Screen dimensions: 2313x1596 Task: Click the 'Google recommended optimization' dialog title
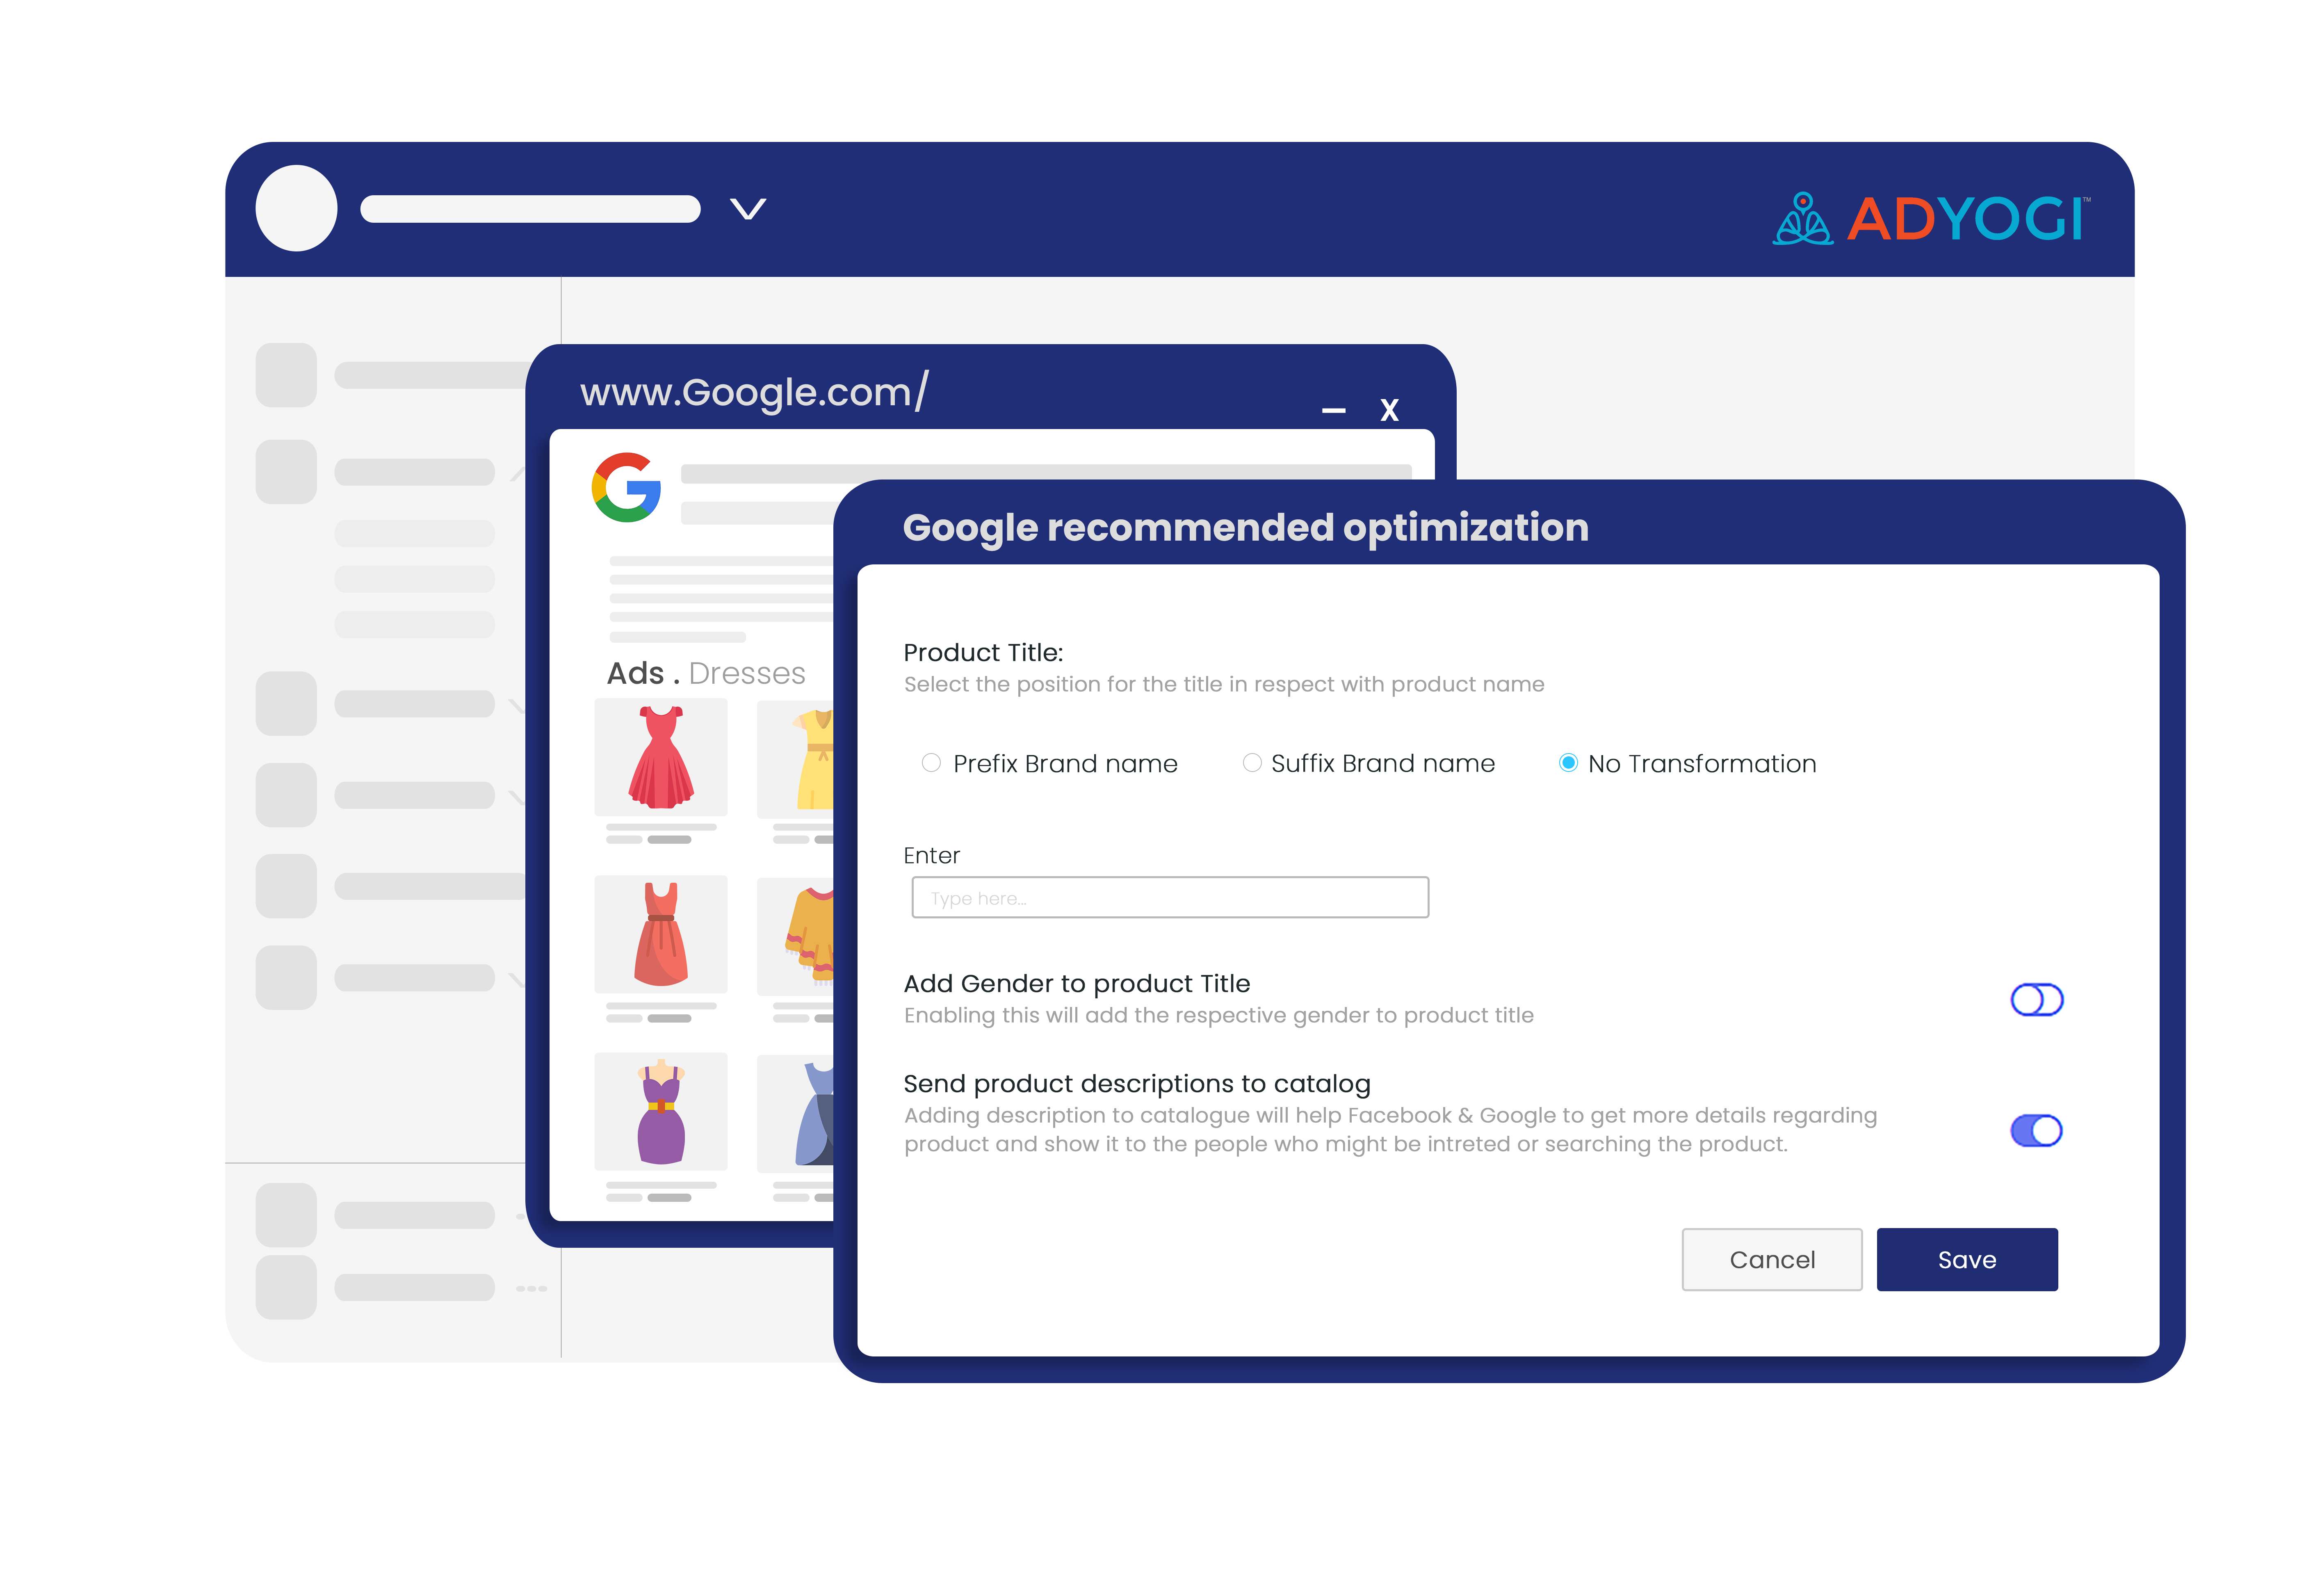pyautogui.click(x=1245, y=527)
